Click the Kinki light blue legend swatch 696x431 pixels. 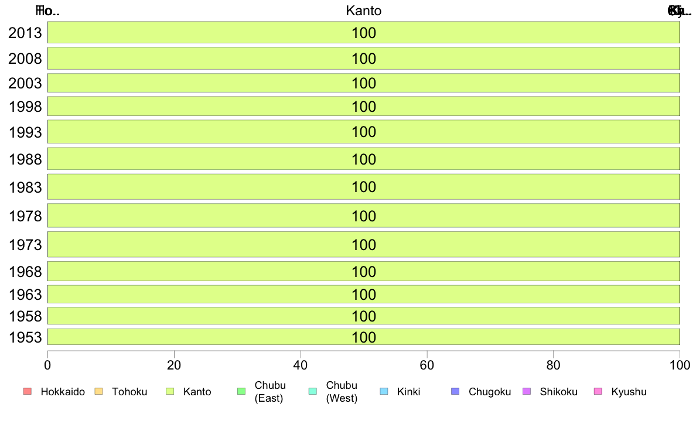pos(384,391)
